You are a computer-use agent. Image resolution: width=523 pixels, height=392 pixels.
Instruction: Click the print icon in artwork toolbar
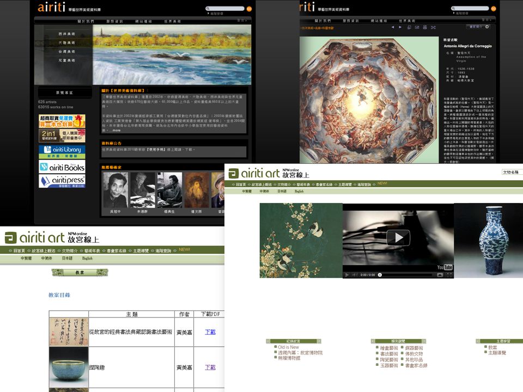coord(424,27)
